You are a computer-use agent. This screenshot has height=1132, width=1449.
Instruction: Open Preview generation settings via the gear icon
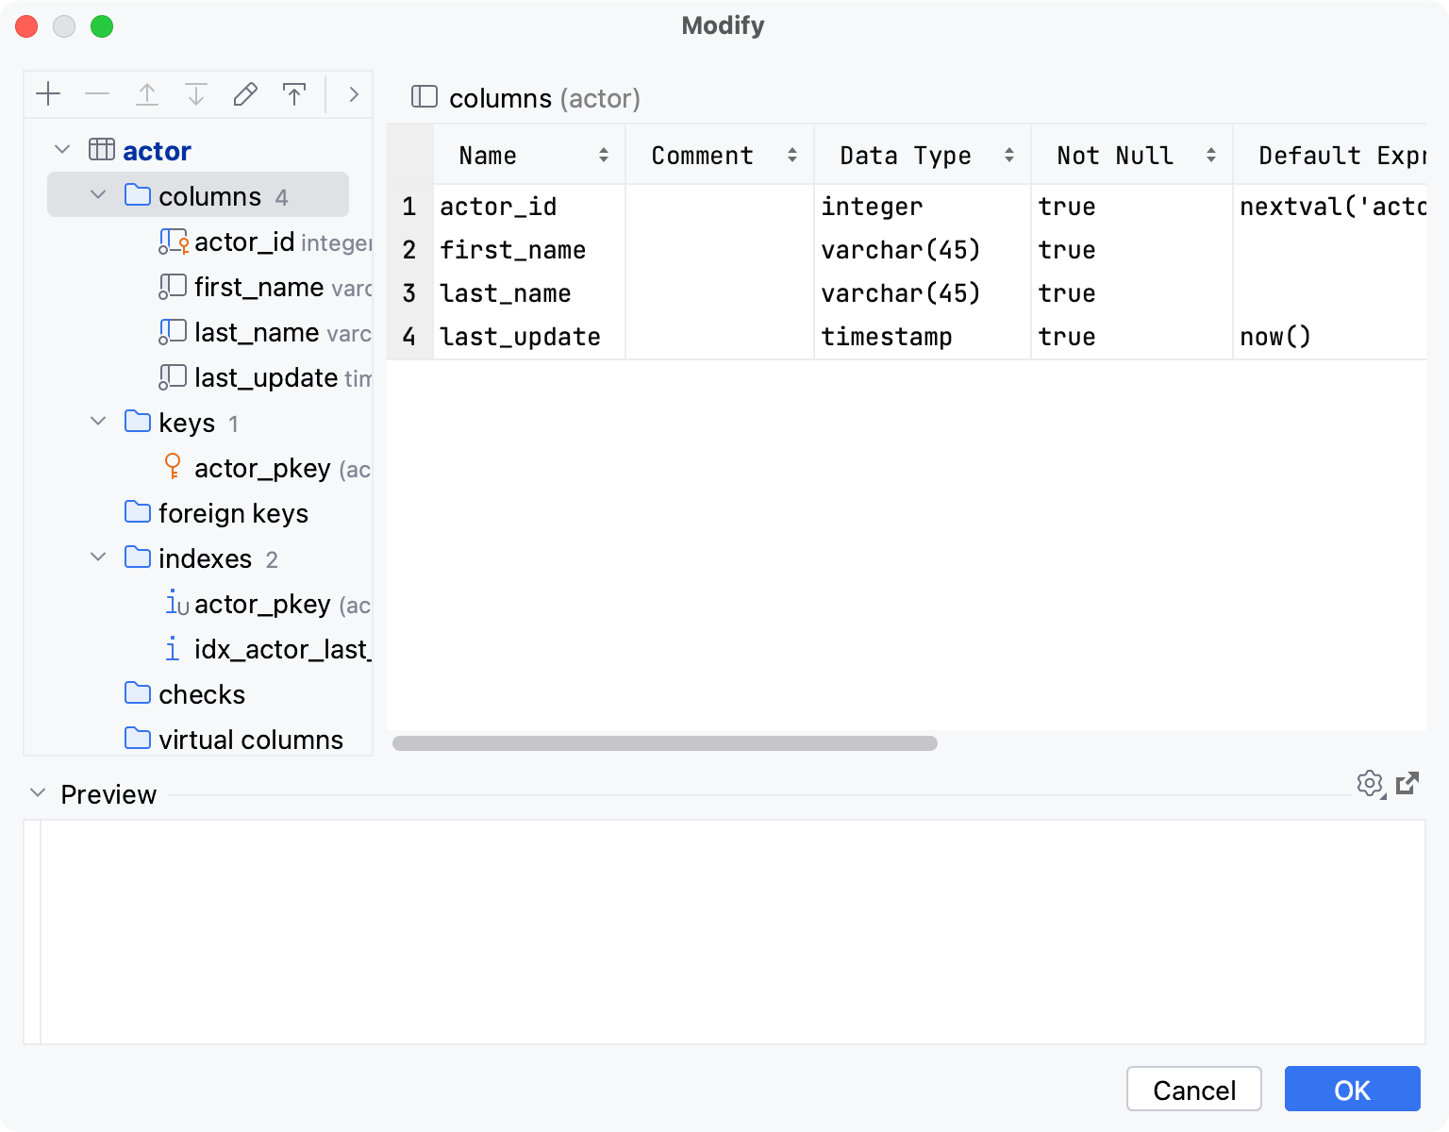click(1370, 784)
